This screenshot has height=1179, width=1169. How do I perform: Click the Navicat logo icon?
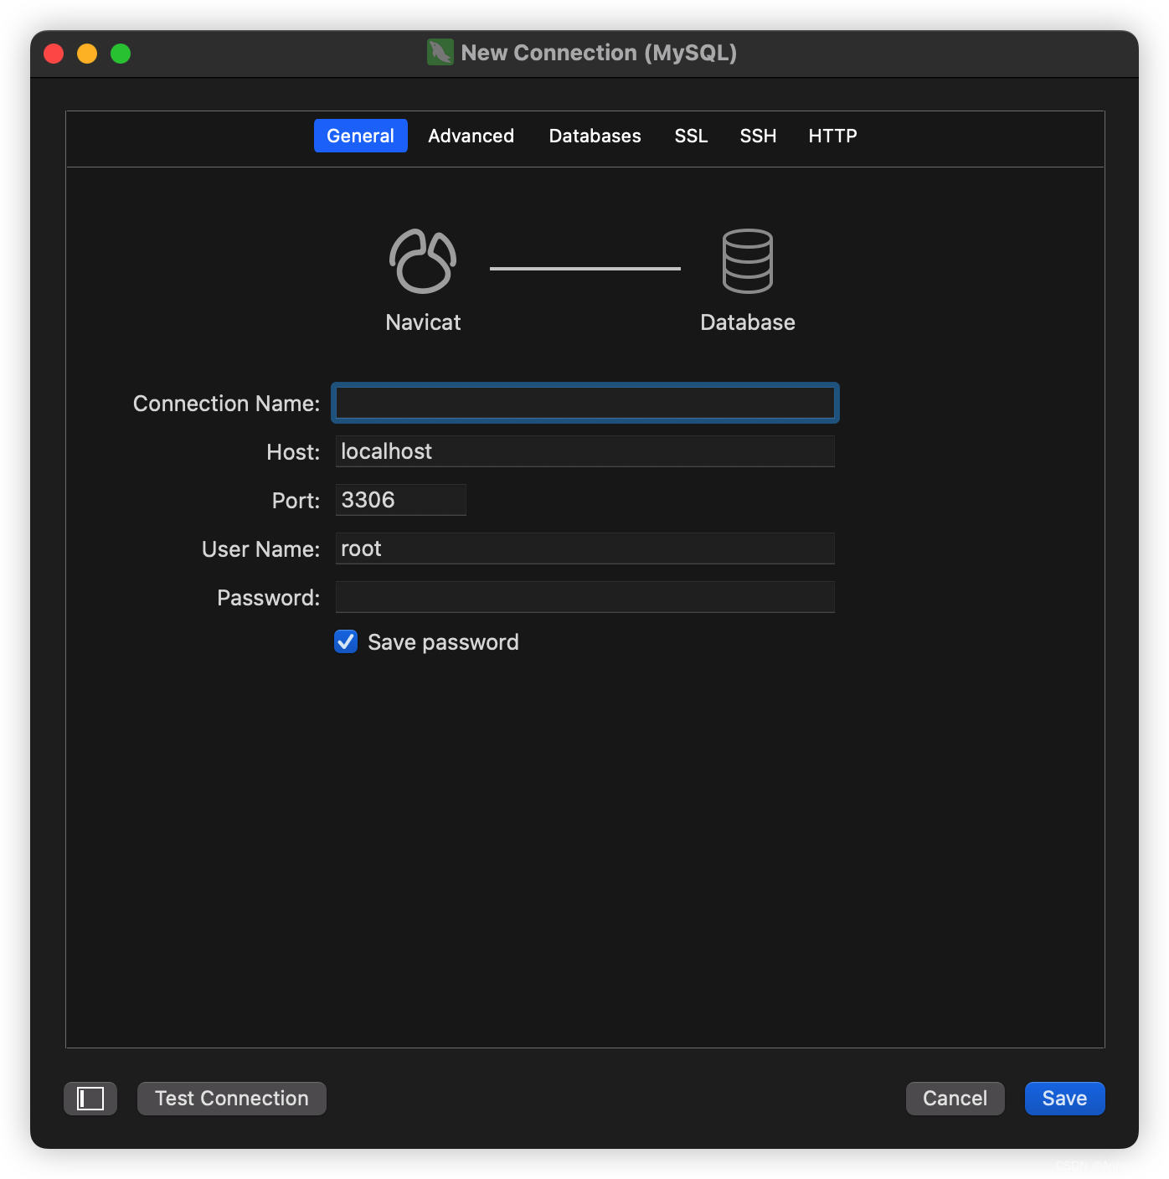[x=423, y=261]
